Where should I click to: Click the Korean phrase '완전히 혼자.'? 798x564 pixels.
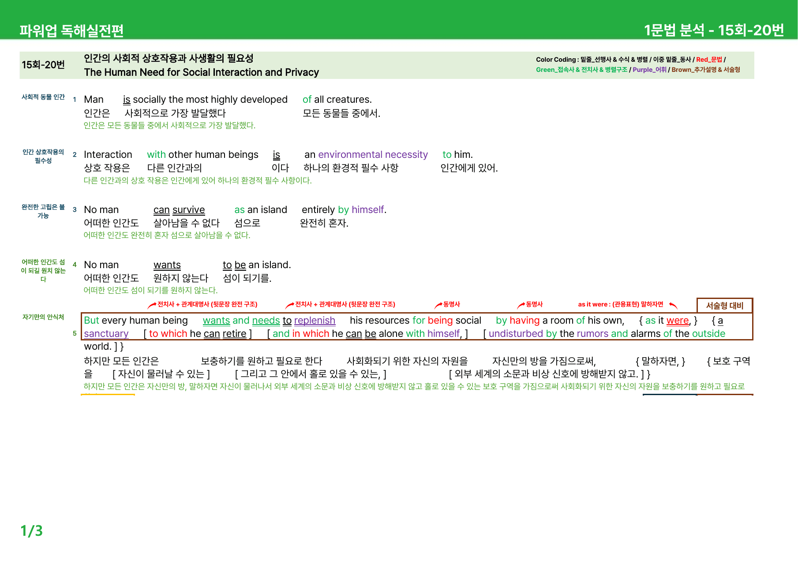click(x=324, y=223)
